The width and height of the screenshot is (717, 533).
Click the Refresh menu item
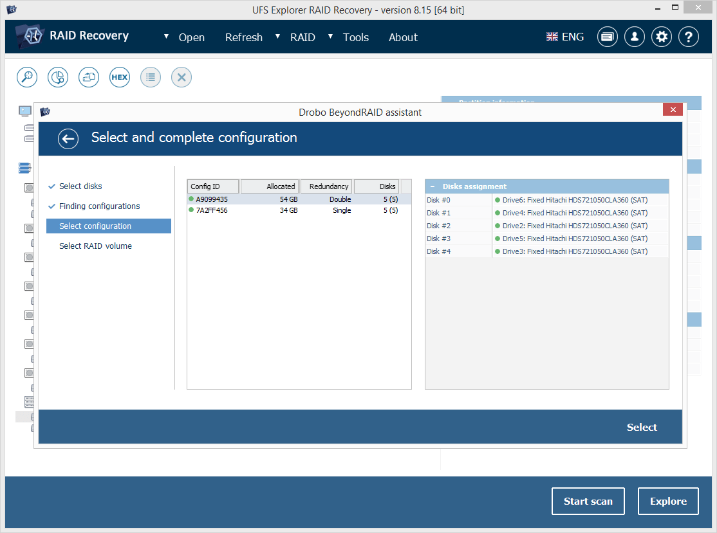click(x=244, y=37)
